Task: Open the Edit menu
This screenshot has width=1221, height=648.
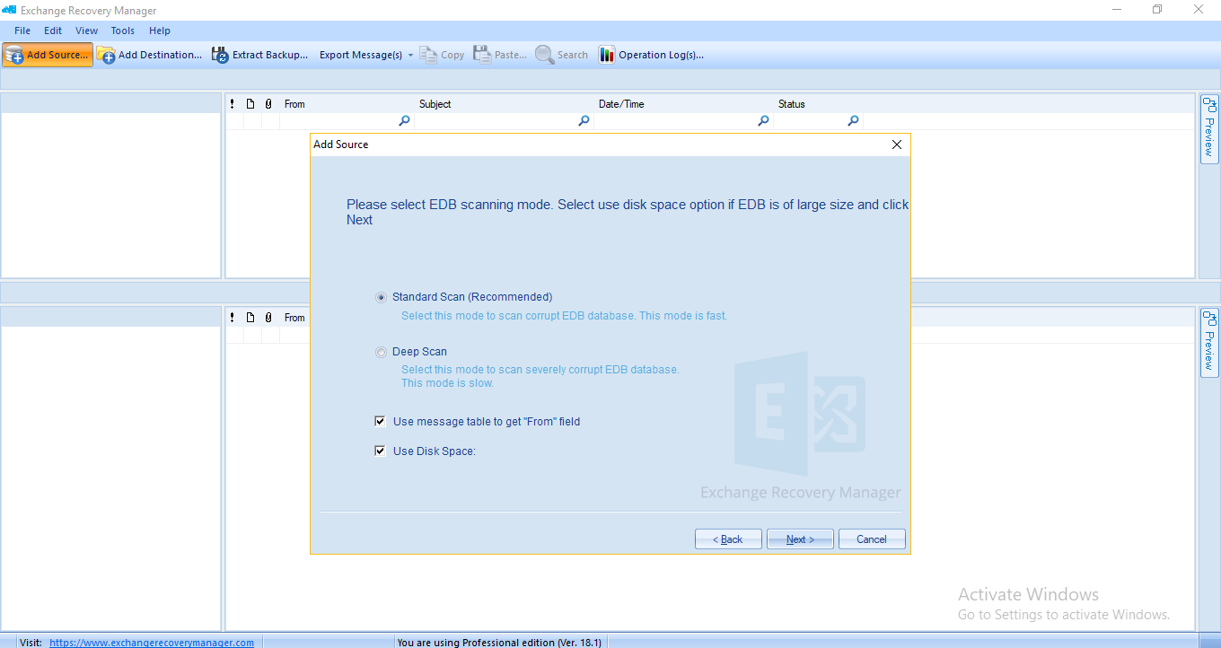Action: [x=53, y=31]
